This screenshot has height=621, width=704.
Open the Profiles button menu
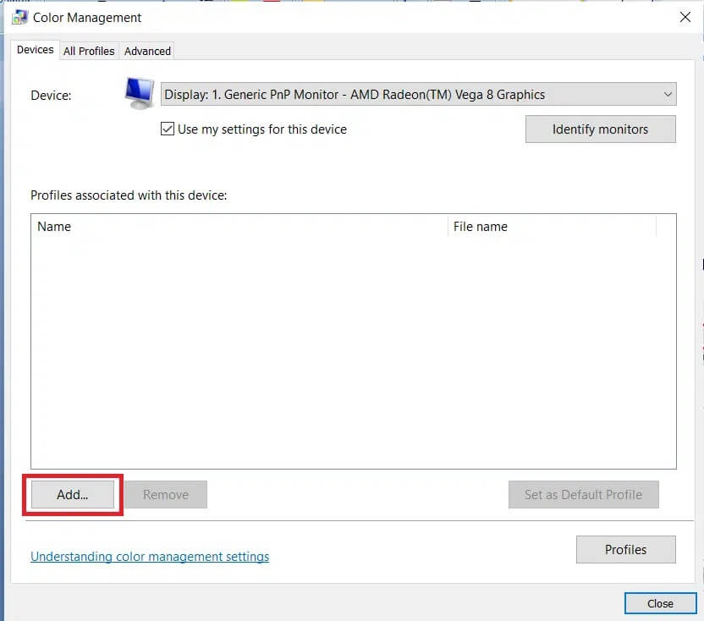tap(626, 550)
